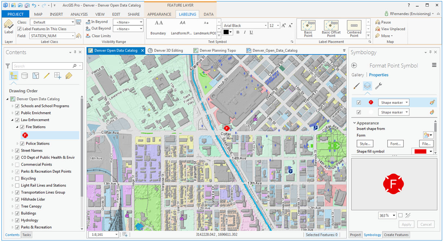Open the Create Features pane tab
The image size is (444, 242).
click(x=396, y=235)
